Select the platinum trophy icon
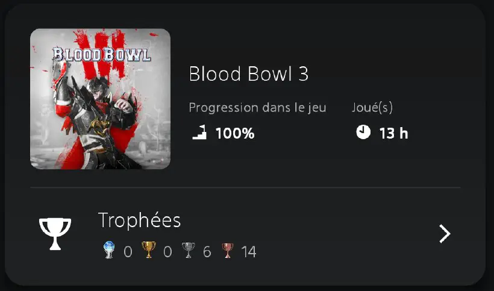The height and width of the screenshot is (291, 494). (x=109, y=250)
